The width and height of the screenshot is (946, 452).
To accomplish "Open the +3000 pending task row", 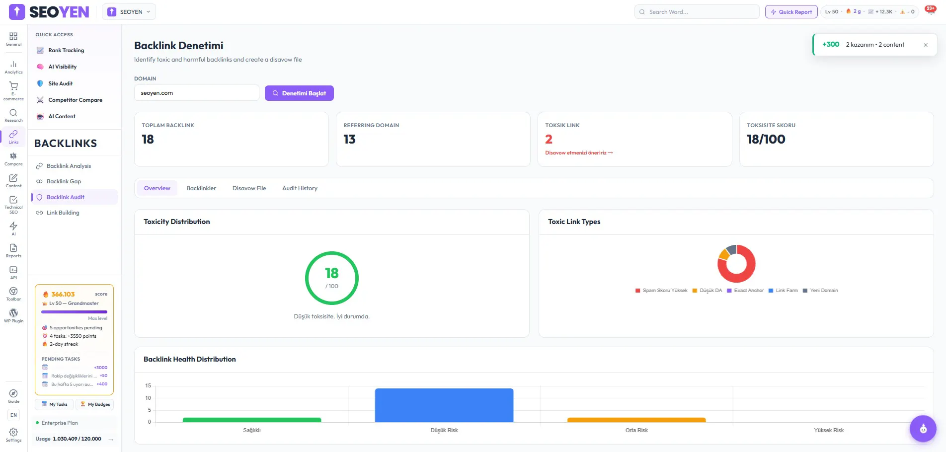I will pos(75,368).
